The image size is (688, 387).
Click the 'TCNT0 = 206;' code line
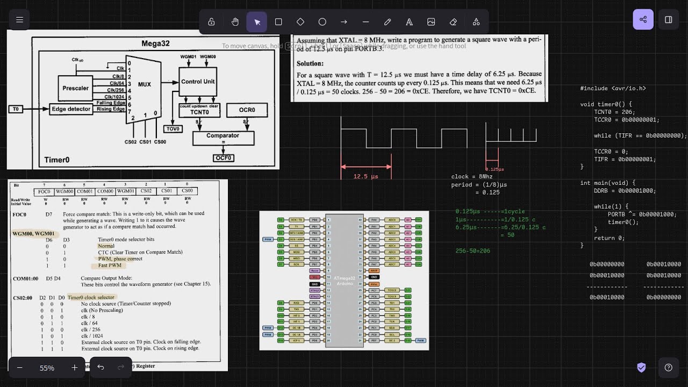(x=614, y=112)
